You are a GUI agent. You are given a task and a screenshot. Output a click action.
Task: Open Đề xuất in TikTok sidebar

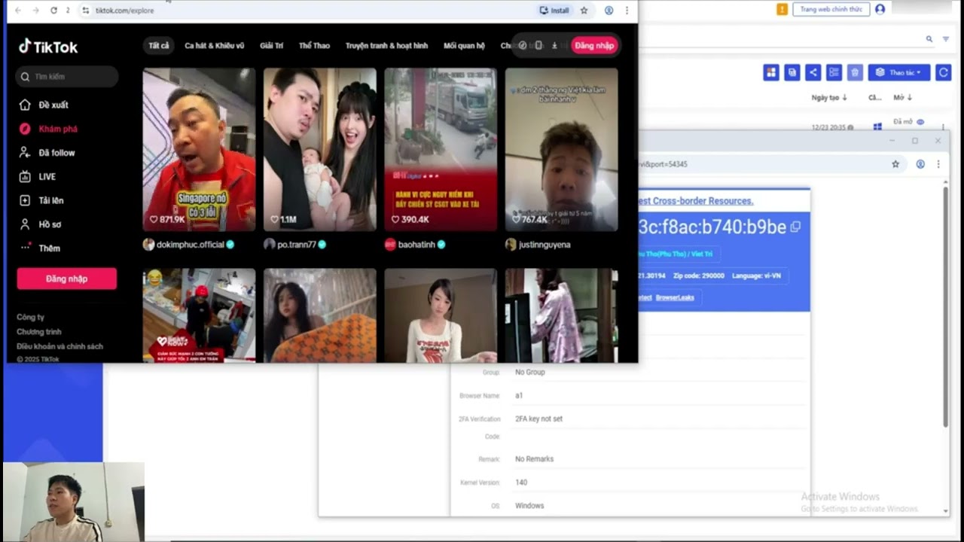[x=44, y=105]
